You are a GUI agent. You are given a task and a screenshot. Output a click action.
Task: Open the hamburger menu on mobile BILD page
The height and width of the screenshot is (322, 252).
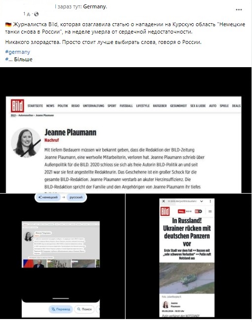210,211
